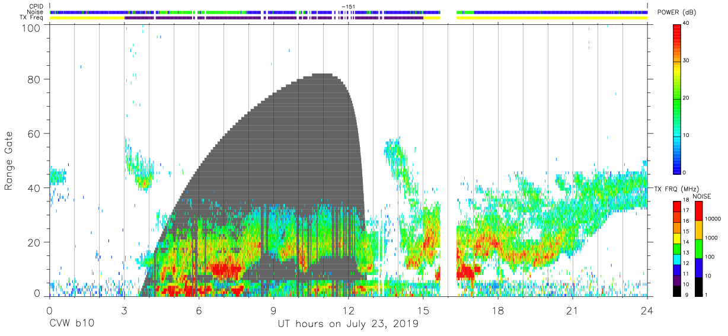Click the 3 tick on UT hours axis
The height and width of the screenshot is (336, 728).
124,310
